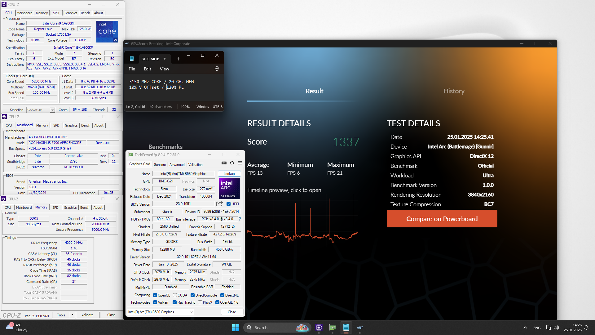
Task: Open the timeline preview graph
Action: pyautogui.click(x=302, y=221)
